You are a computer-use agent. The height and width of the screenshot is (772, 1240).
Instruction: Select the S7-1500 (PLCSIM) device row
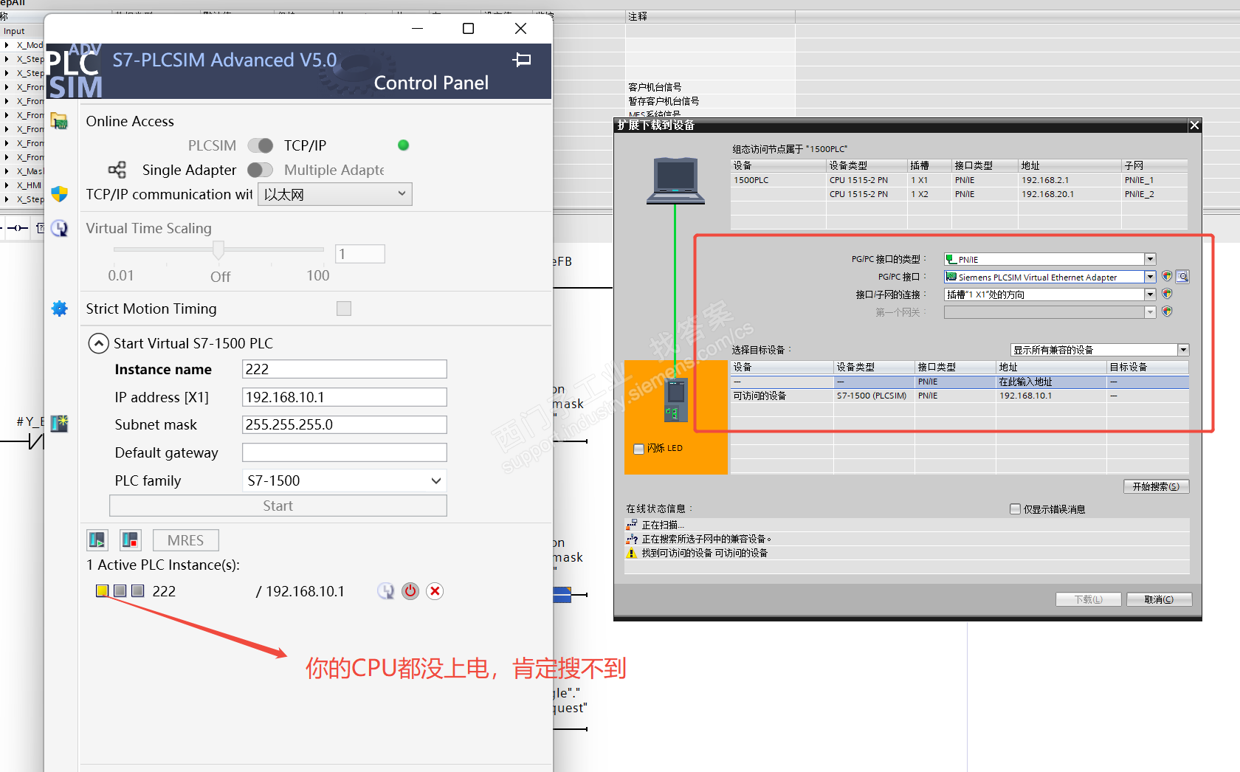(960, 396)
